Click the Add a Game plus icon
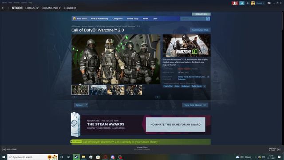 coord(4,149)
